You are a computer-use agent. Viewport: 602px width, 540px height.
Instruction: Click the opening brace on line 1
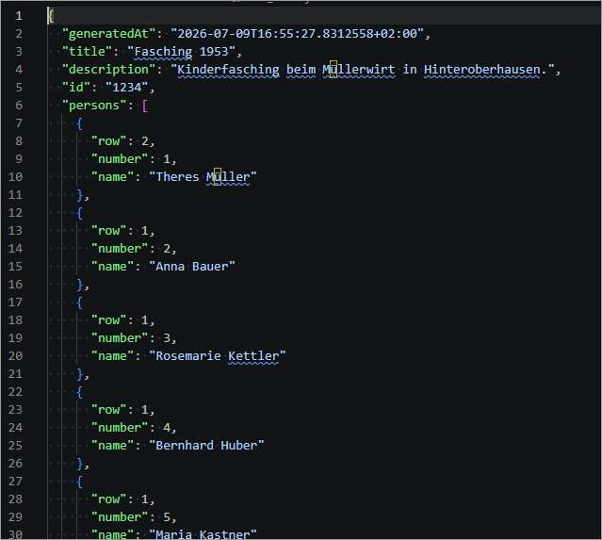click(x=51, y=16)
